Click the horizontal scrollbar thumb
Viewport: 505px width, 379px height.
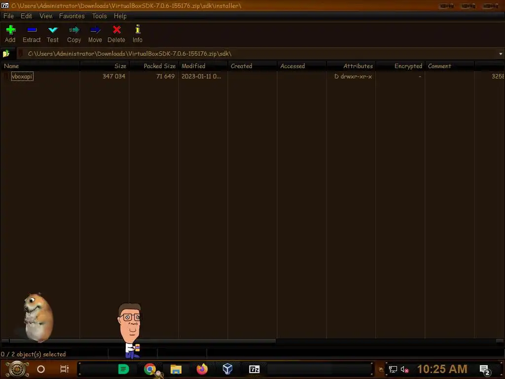(x=143, y=341)
